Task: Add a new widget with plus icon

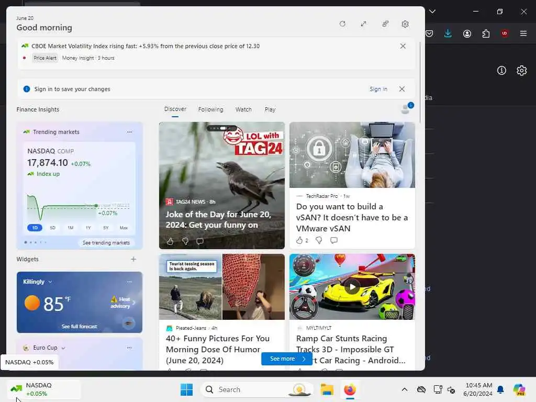Action: [x=133, y=259]
